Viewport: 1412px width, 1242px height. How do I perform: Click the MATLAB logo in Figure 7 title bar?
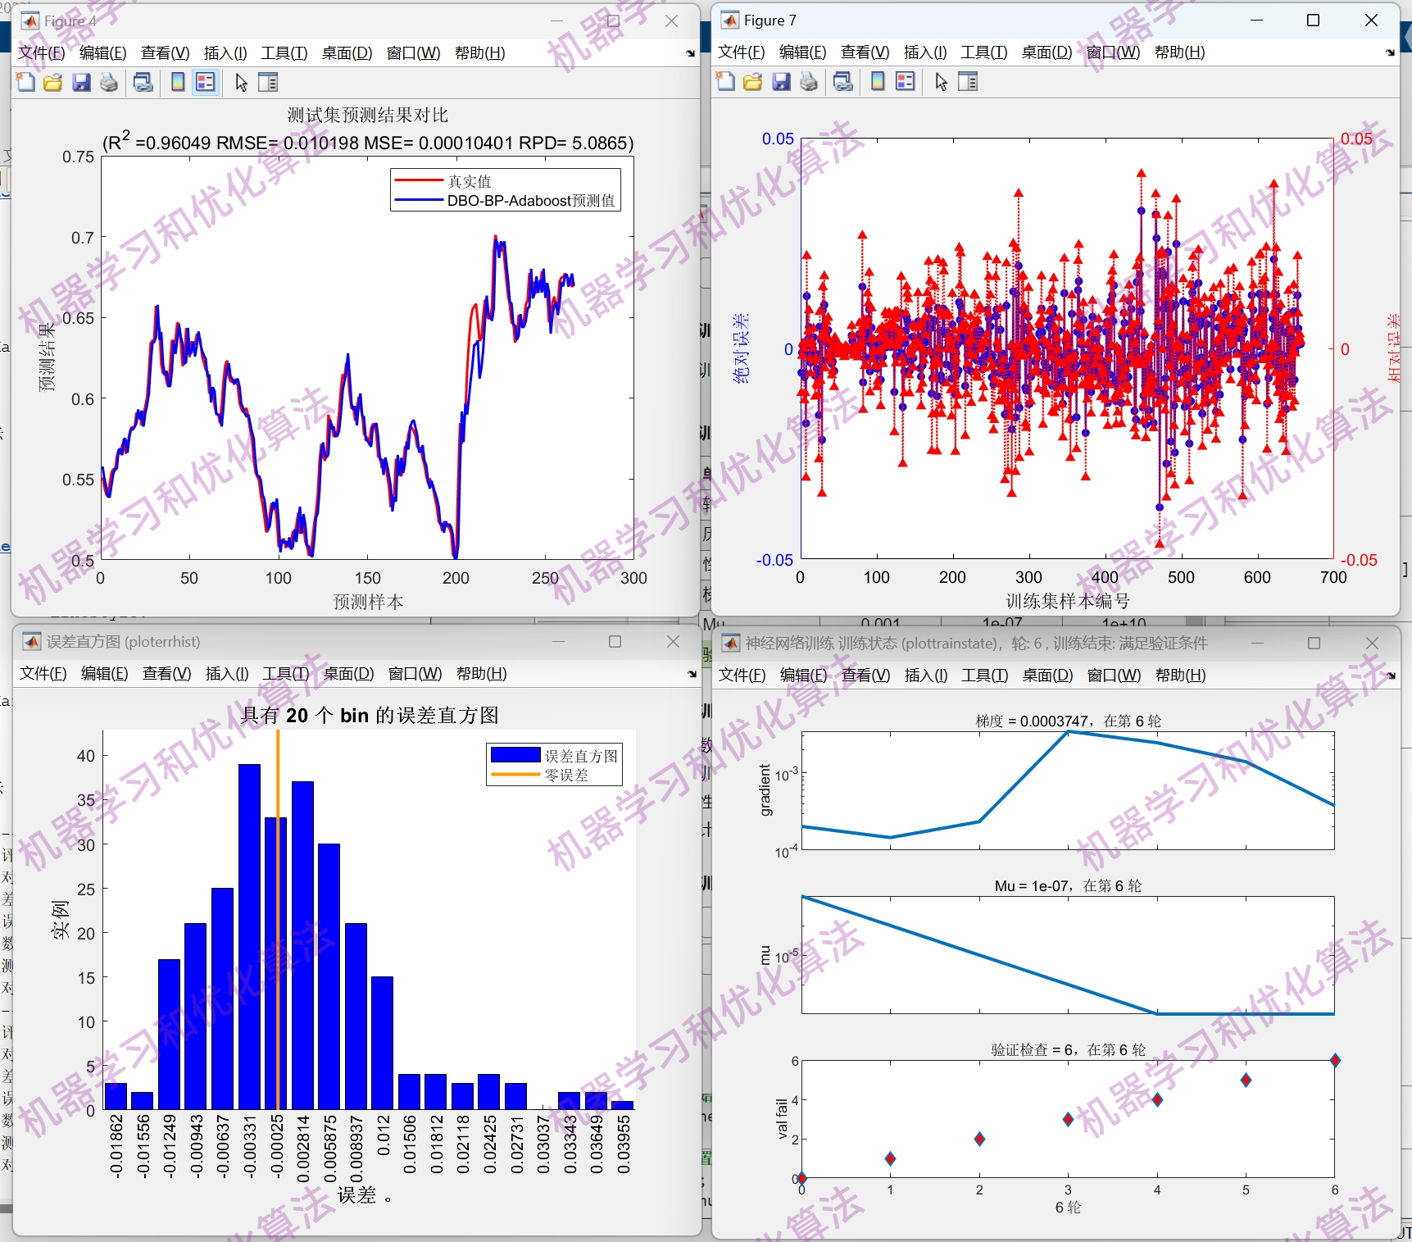coord(729,20)
